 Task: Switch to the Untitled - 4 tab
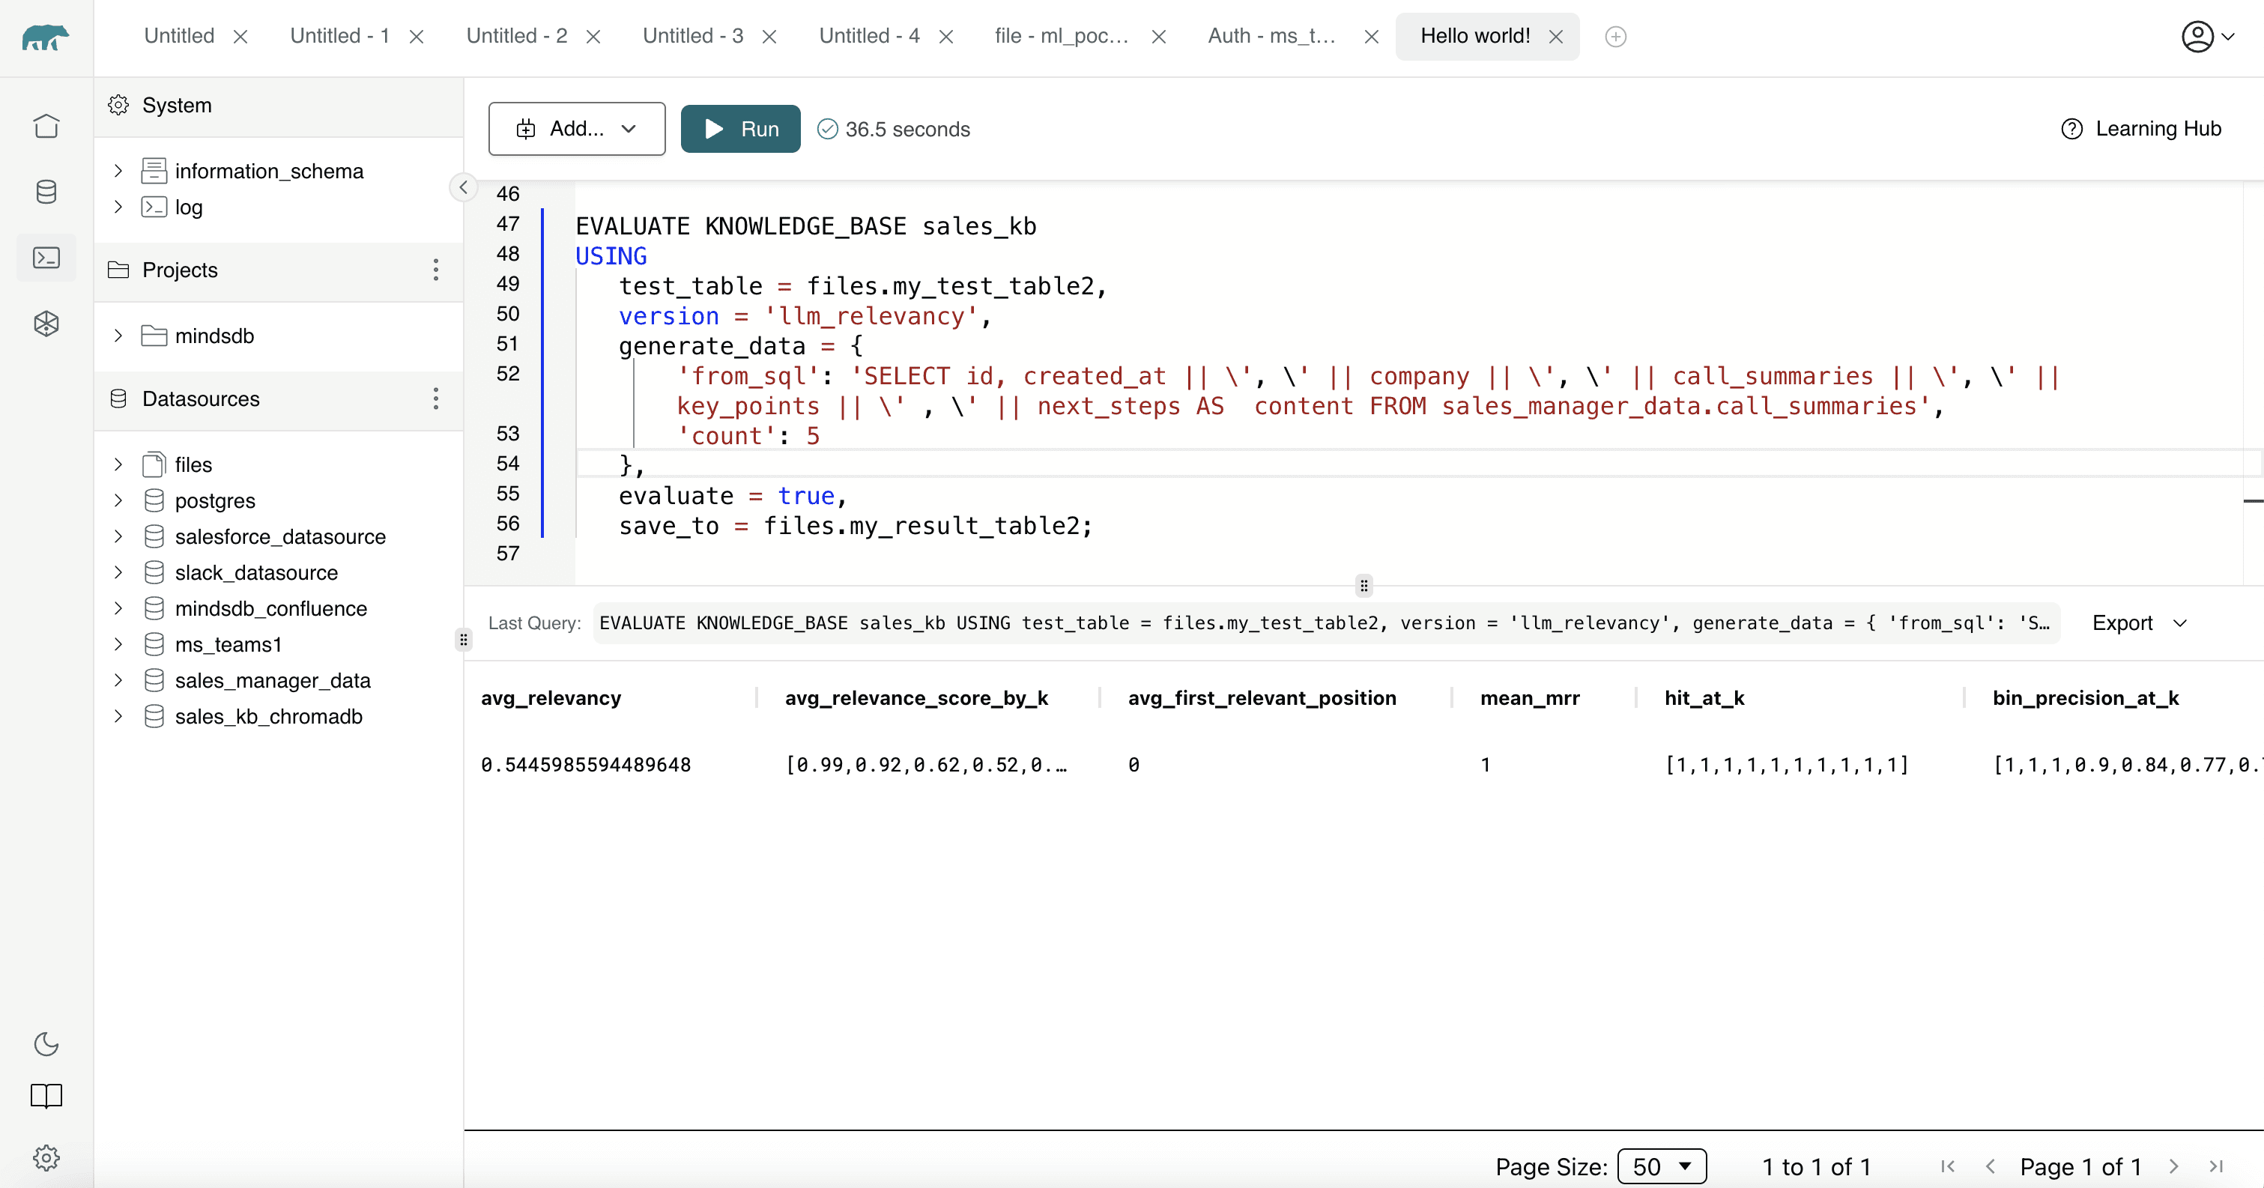point(869,36)
